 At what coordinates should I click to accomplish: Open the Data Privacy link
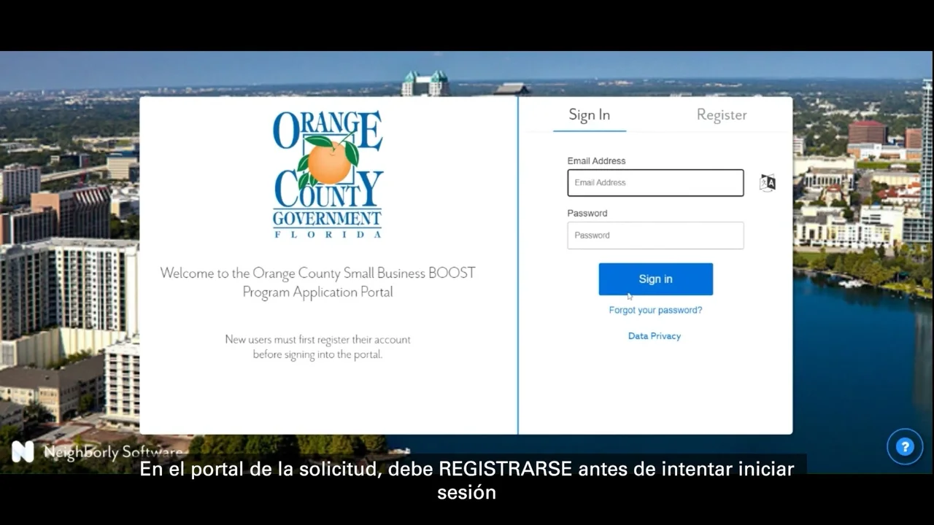[x=655, y=336]
